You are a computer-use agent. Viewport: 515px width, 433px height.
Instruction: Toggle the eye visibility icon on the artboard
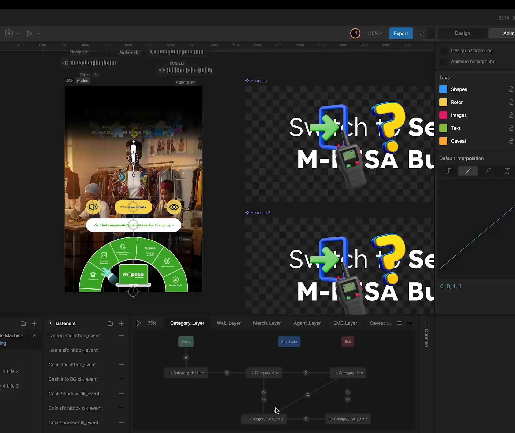coord(174,207)
